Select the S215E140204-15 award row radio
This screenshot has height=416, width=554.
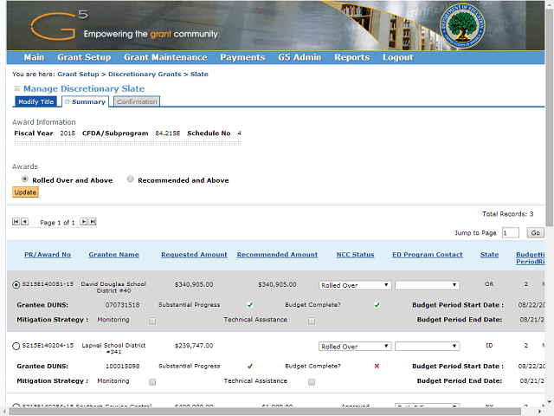pyautogui.click(x=16, y=346)
